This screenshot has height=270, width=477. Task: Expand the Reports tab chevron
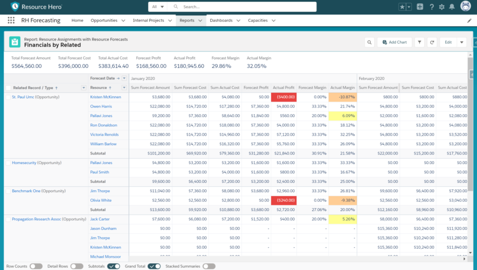pyautogui.click(x=200, y=21)
